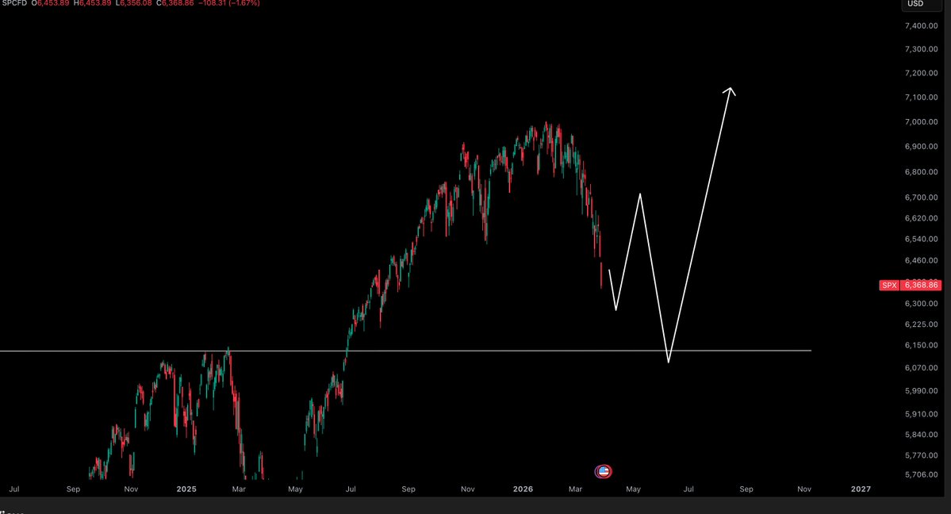
Task: Click the 6,368.86 current price label
Action: point(921,286)
